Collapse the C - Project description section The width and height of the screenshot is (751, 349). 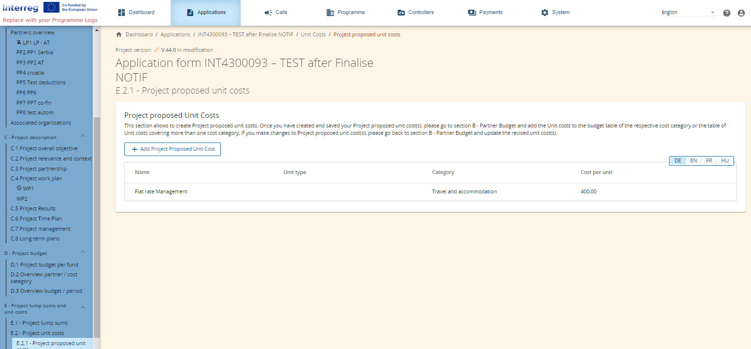pos(83,136)
